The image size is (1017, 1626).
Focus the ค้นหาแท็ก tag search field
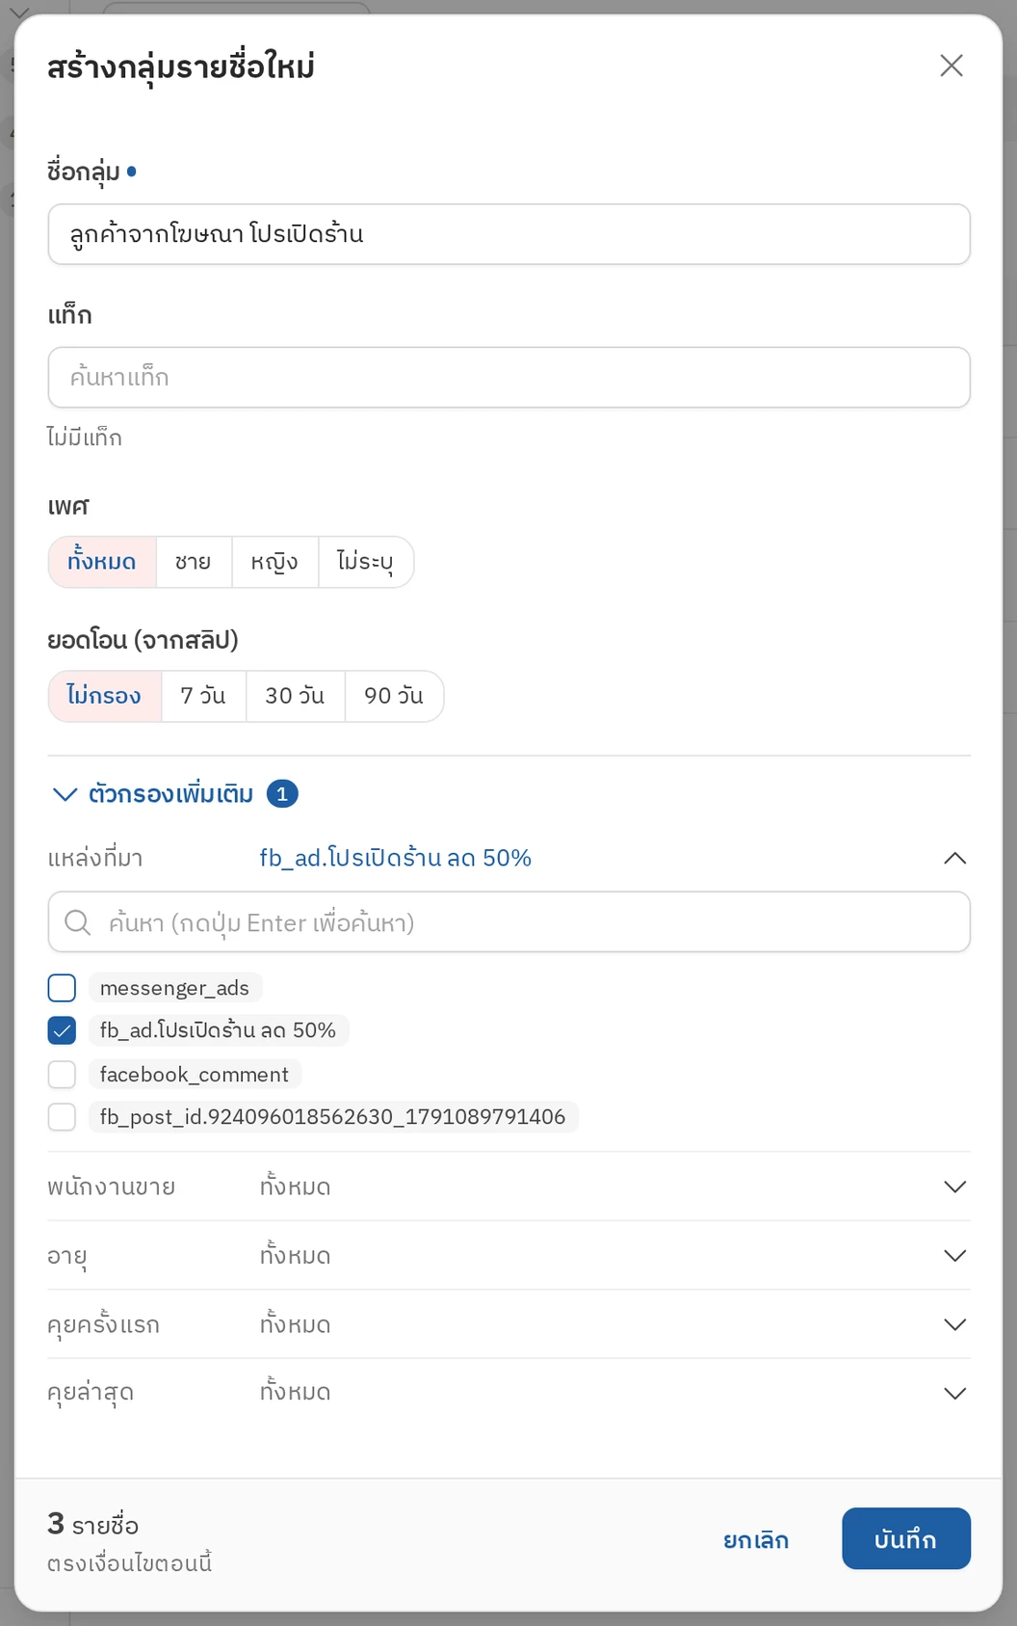point(508,377)
